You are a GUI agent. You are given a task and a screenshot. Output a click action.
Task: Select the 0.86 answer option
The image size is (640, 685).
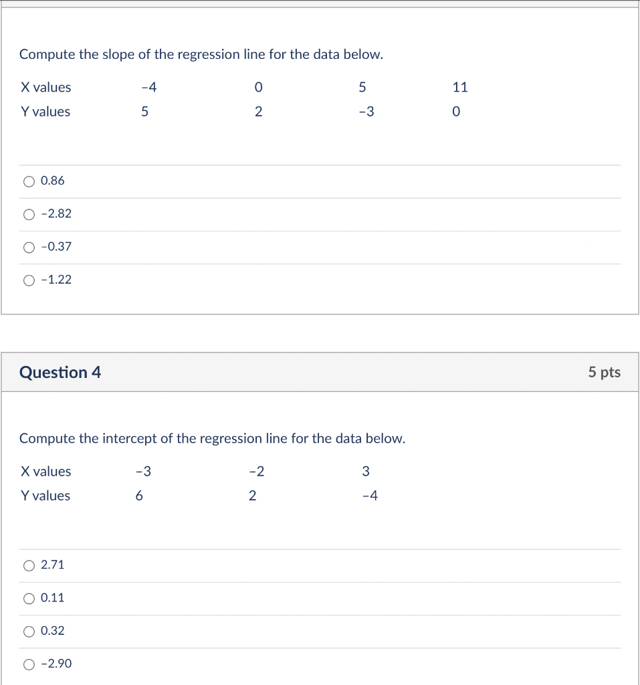click(29, 181)
